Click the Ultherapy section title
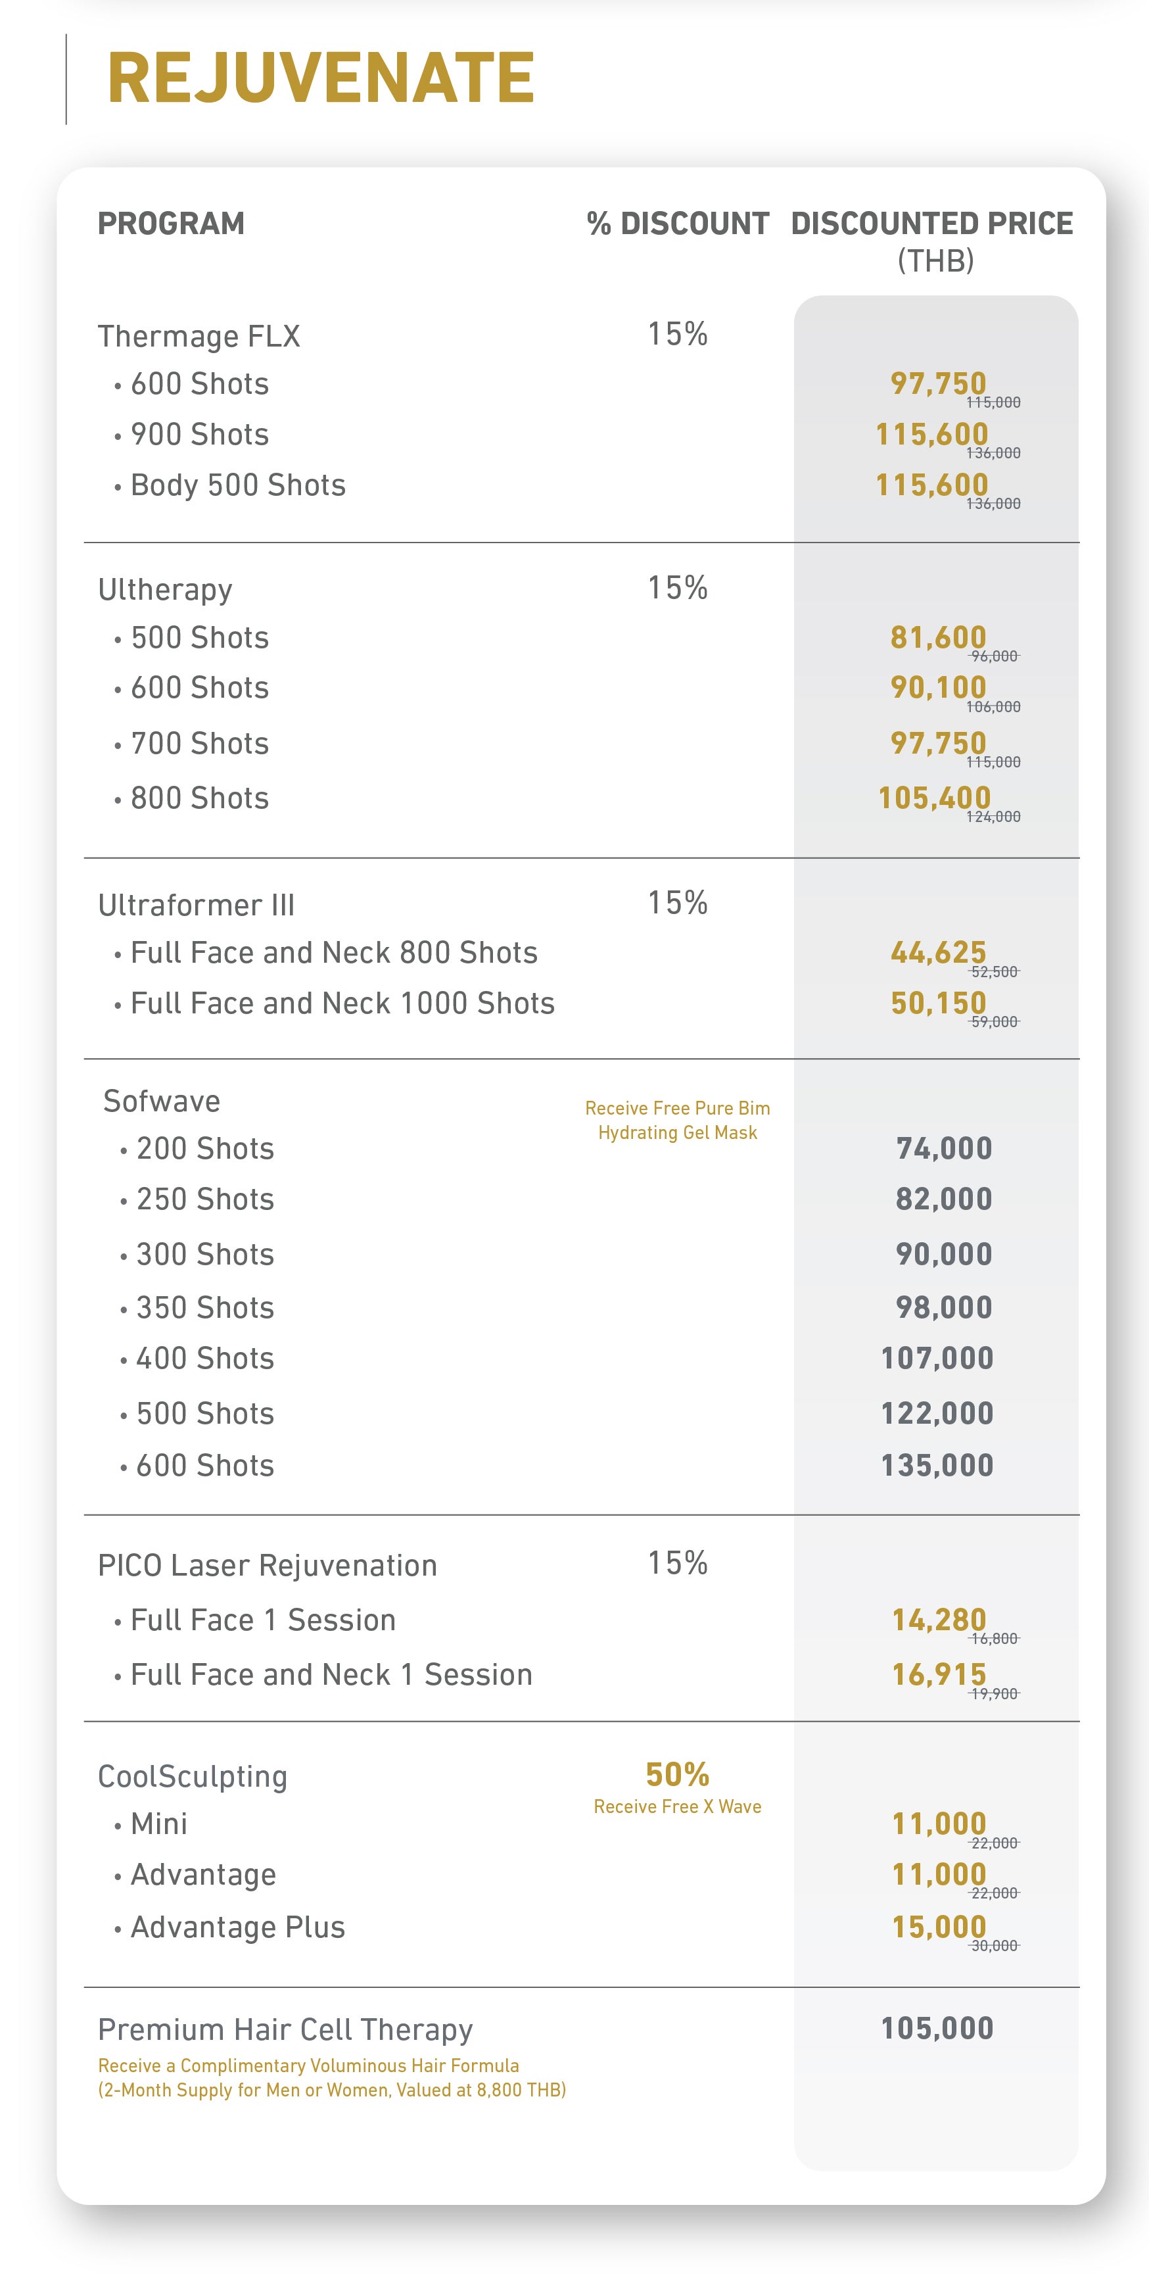Viewport: 1149px width, 2274px height. 165,590
